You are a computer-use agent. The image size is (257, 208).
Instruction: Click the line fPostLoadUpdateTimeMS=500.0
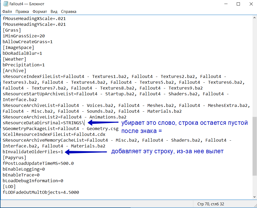coord(38,164)
